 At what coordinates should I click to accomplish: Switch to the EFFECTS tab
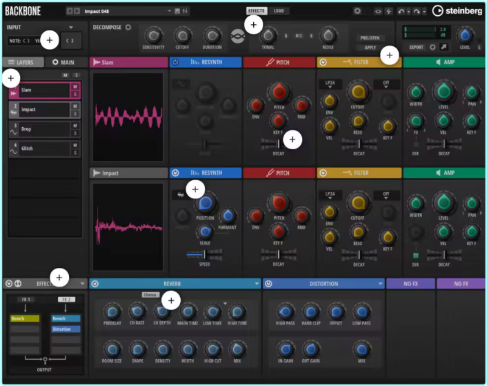tap(256, 11)
